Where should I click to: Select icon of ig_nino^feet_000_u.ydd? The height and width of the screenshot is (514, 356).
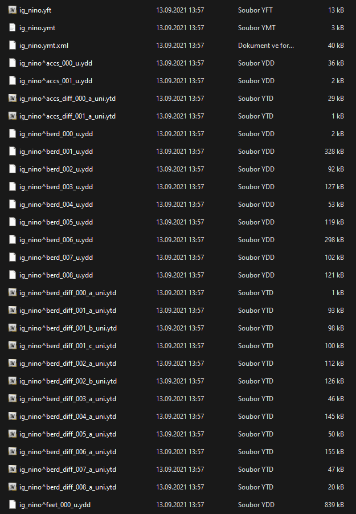[13, 504]
